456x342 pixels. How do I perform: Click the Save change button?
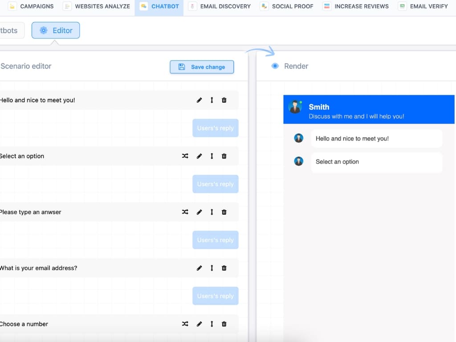pos(202,67)
